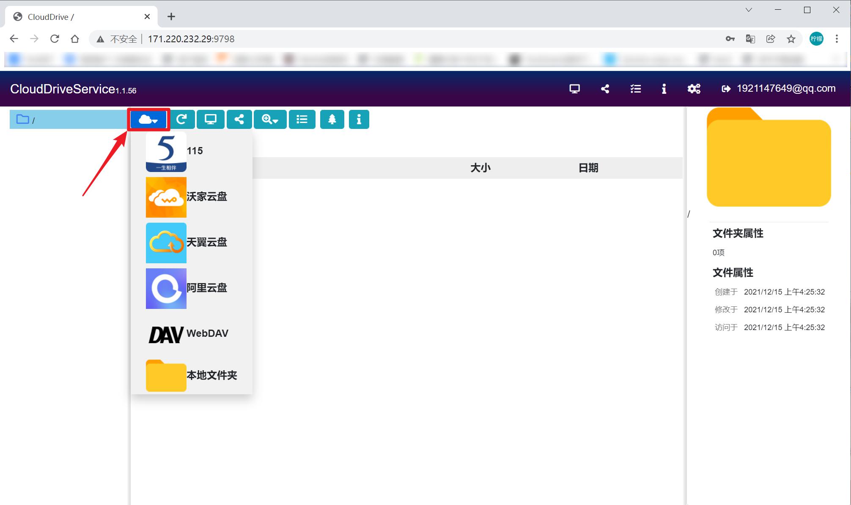This screenshot has height=505, width=851.
Task: Select the CloudDrive browser tab
Action: point(81,16)
